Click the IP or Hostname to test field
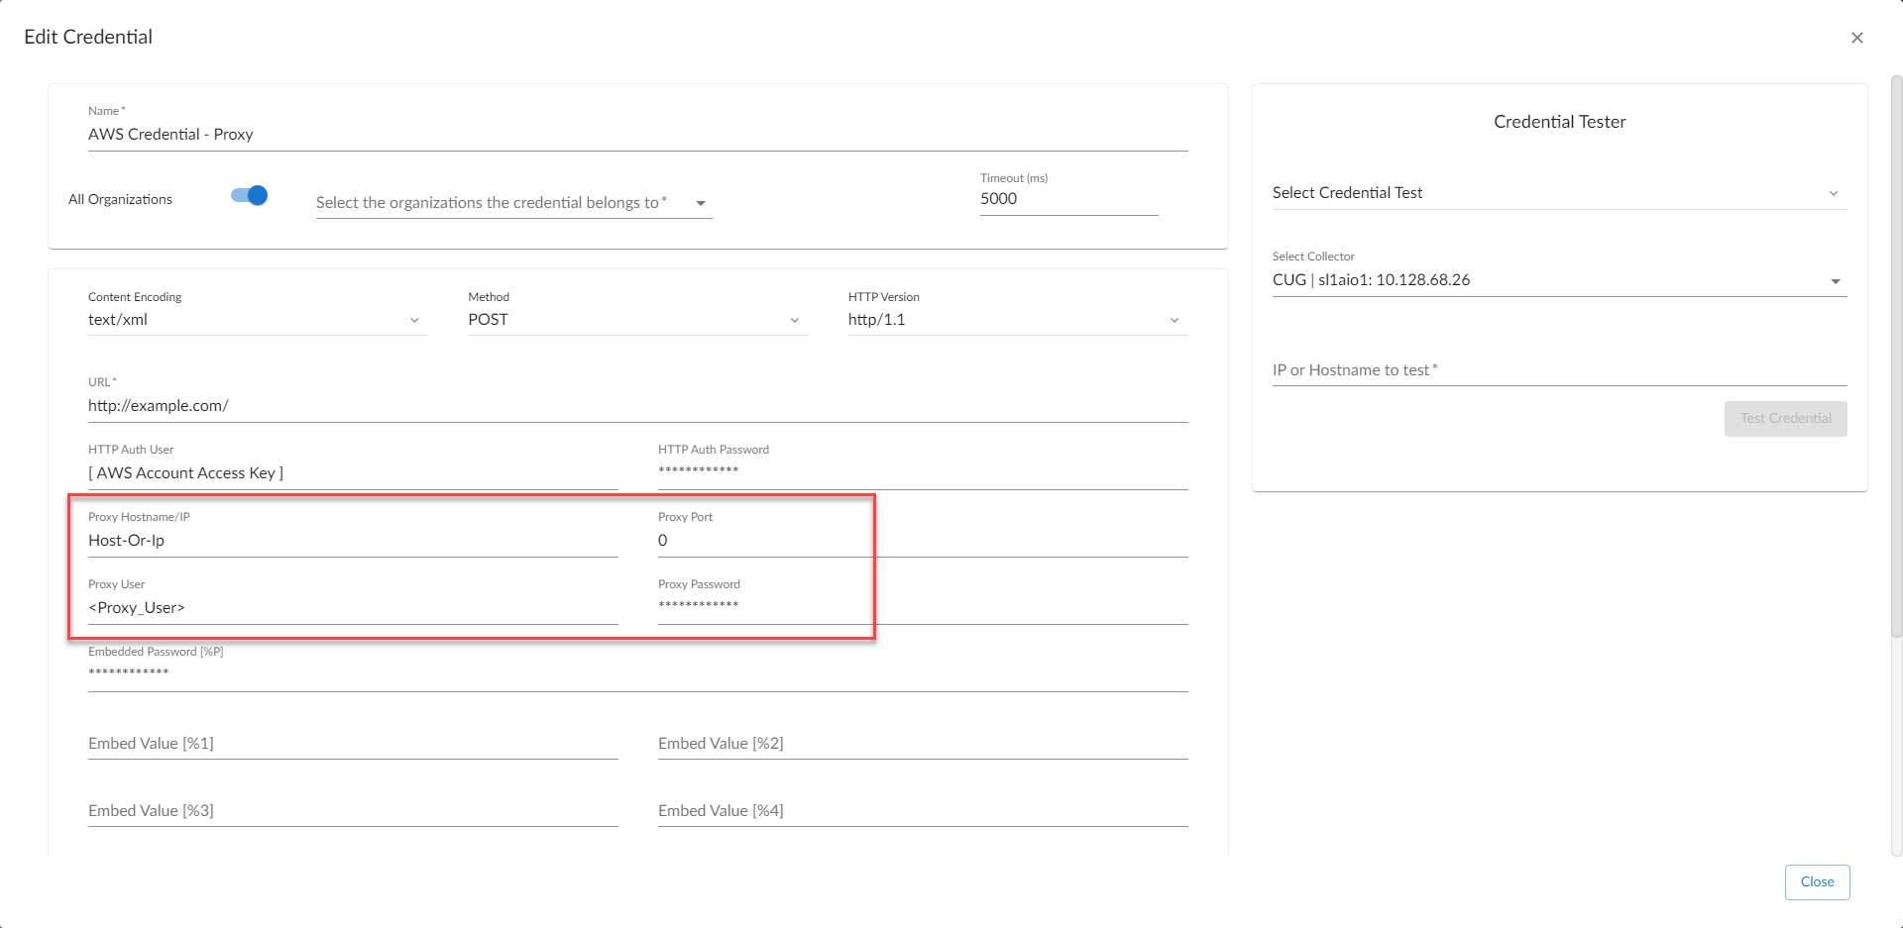1903x928 pixels. [1558, 370]
